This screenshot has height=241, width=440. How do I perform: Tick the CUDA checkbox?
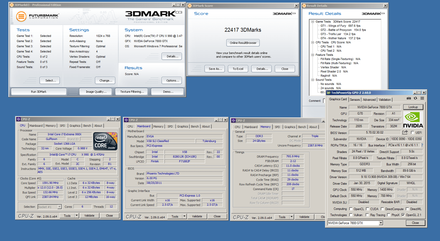[x=368, y=209]
